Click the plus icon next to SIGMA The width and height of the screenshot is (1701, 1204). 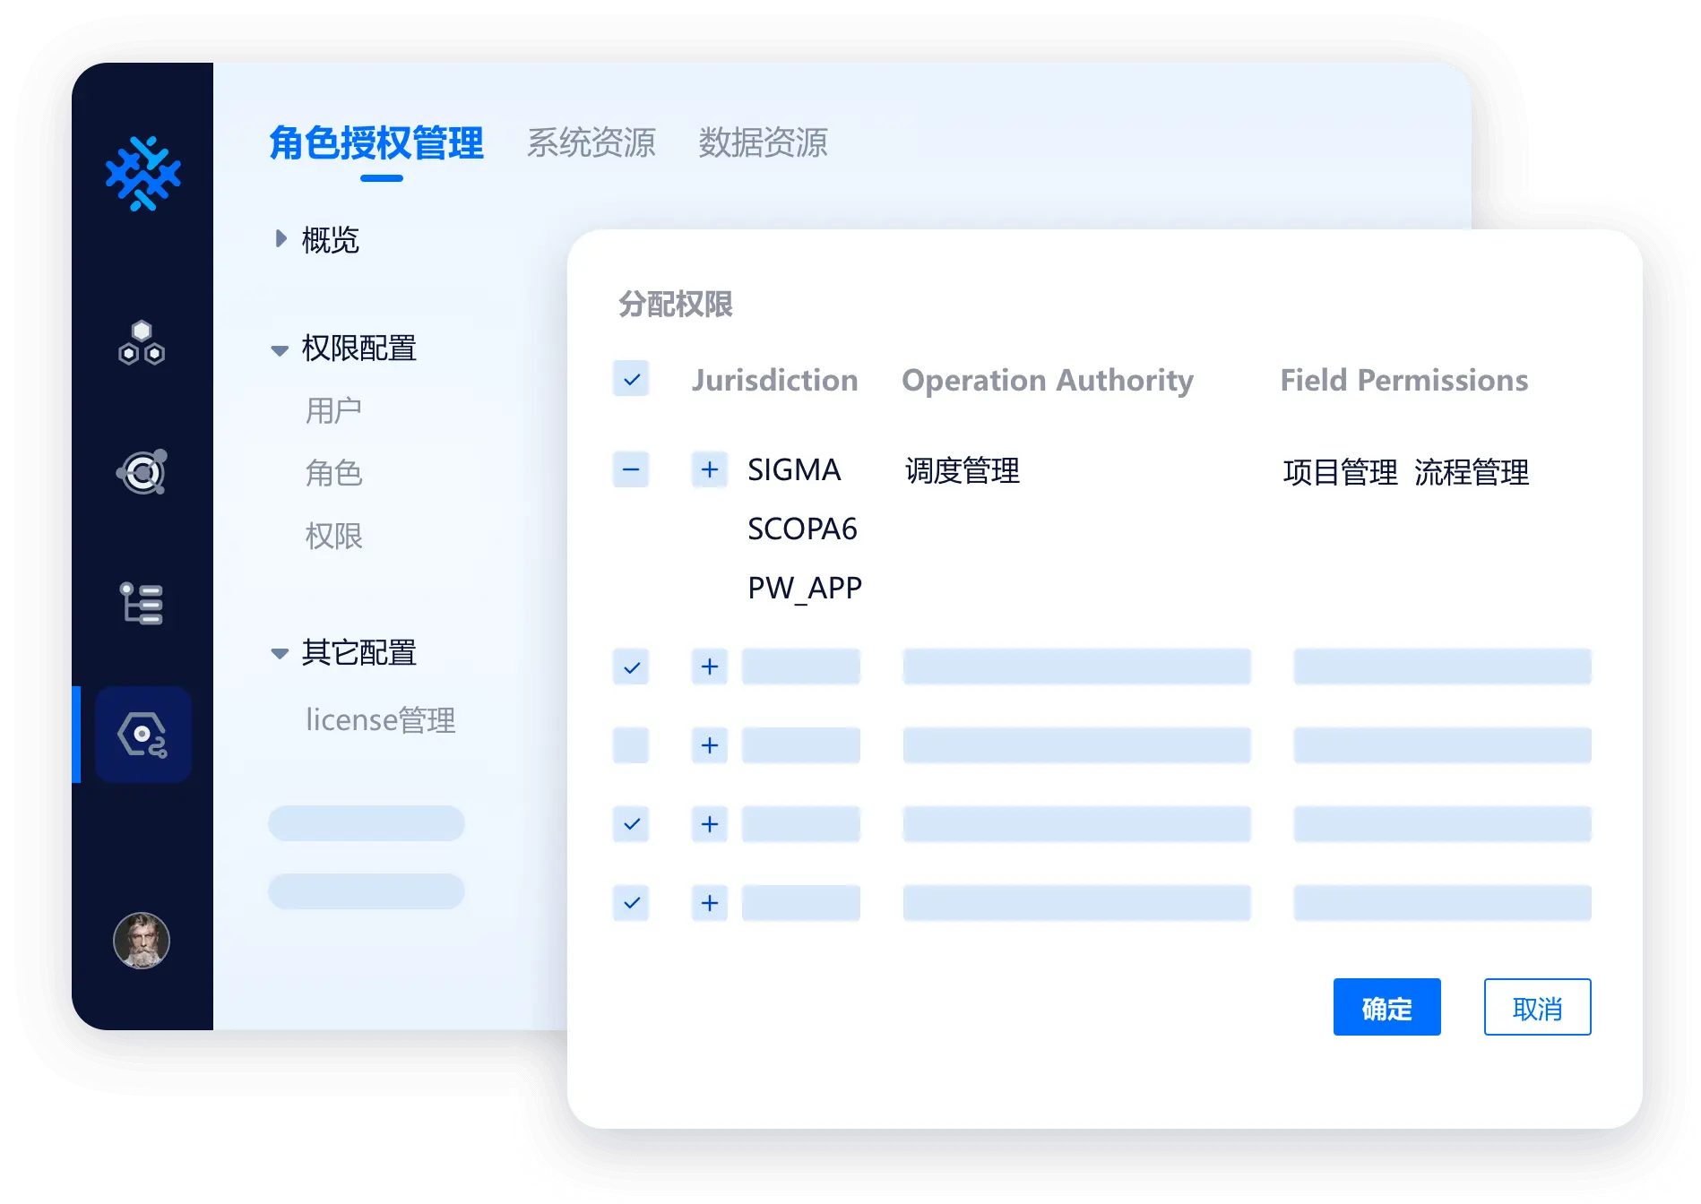709,469
